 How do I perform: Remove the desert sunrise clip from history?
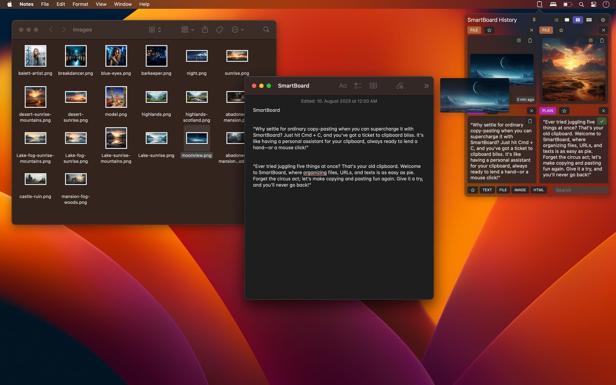(x=603, y=30)
